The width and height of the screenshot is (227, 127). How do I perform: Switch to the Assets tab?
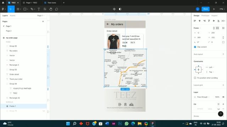coord(13,16)
